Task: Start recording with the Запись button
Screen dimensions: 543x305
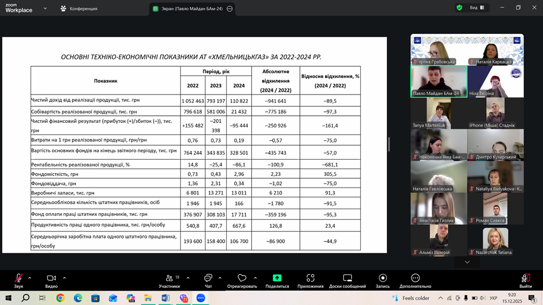Action: click(x=382, y=278)
